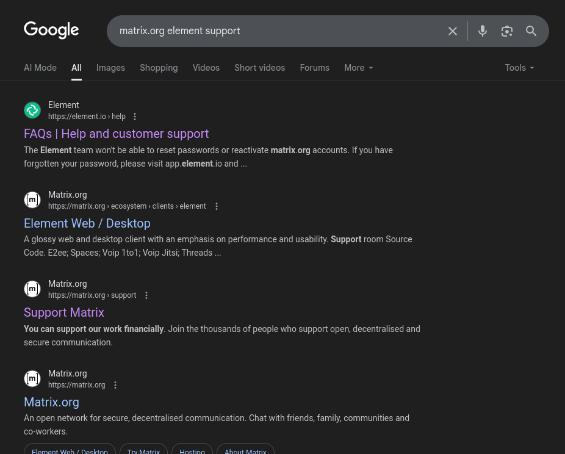Viewport: 565px width, 454px height.
Task: Open the Element Web / Desktop result
Action: click(x=87, y=223)
